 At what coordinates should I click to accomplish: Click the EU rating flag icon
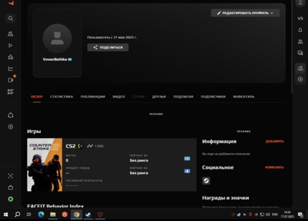tap(187, 171)
